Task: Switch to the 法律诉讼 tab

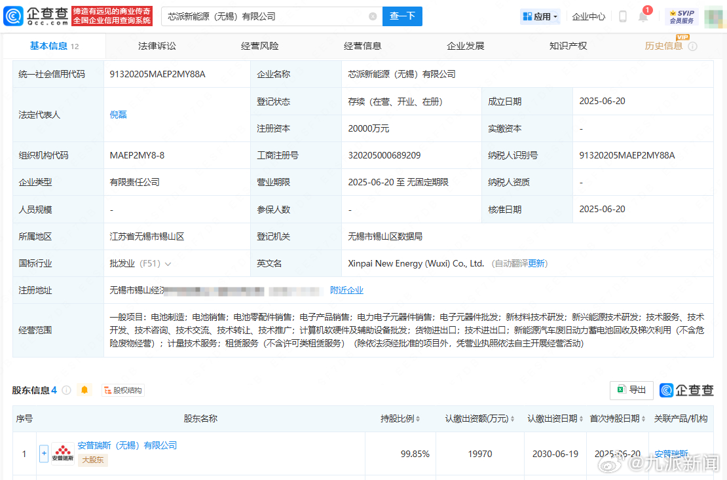Action: click(157, 46)
